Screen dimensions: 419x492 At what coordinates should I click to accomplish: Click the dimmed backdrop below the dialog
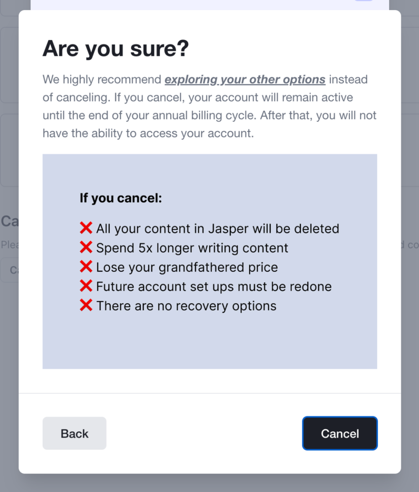click(209, 483)
